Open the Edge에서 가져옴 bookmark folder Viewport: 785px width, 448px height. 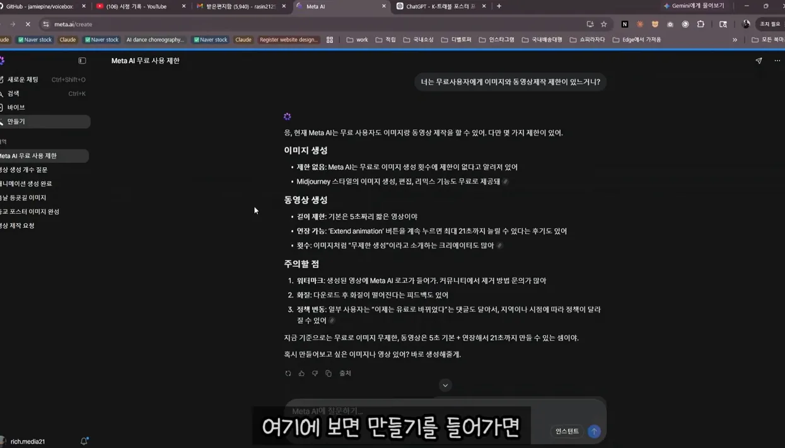tap(637, 40)
